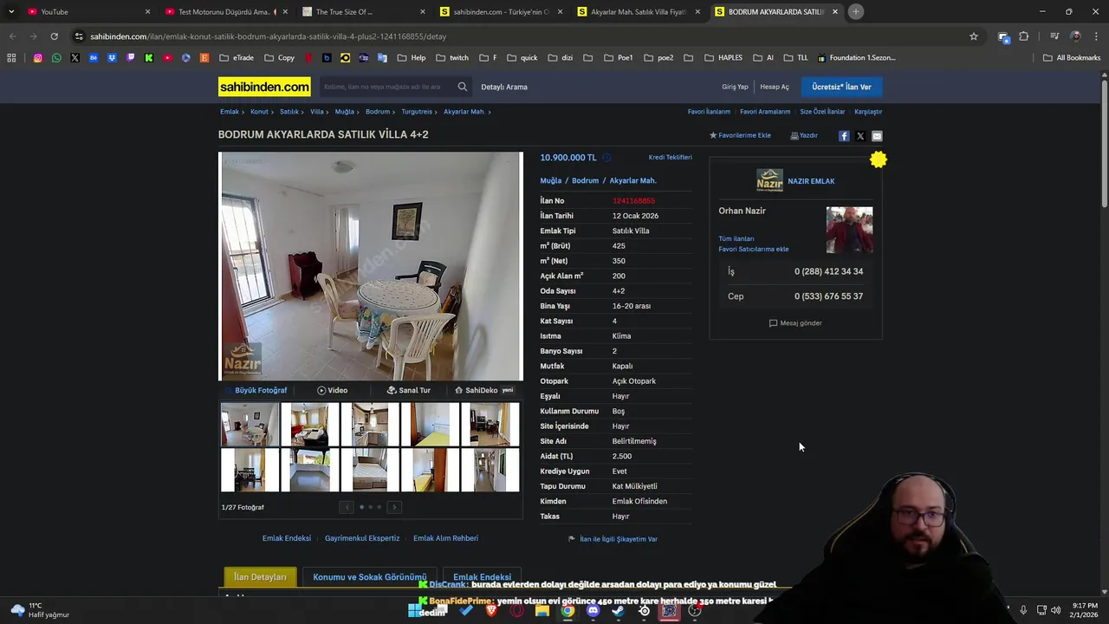Open Discord from the taskbar
The height and width of the screenshot is (624, 1109).
pyautogui.click(x=593, y=610)
